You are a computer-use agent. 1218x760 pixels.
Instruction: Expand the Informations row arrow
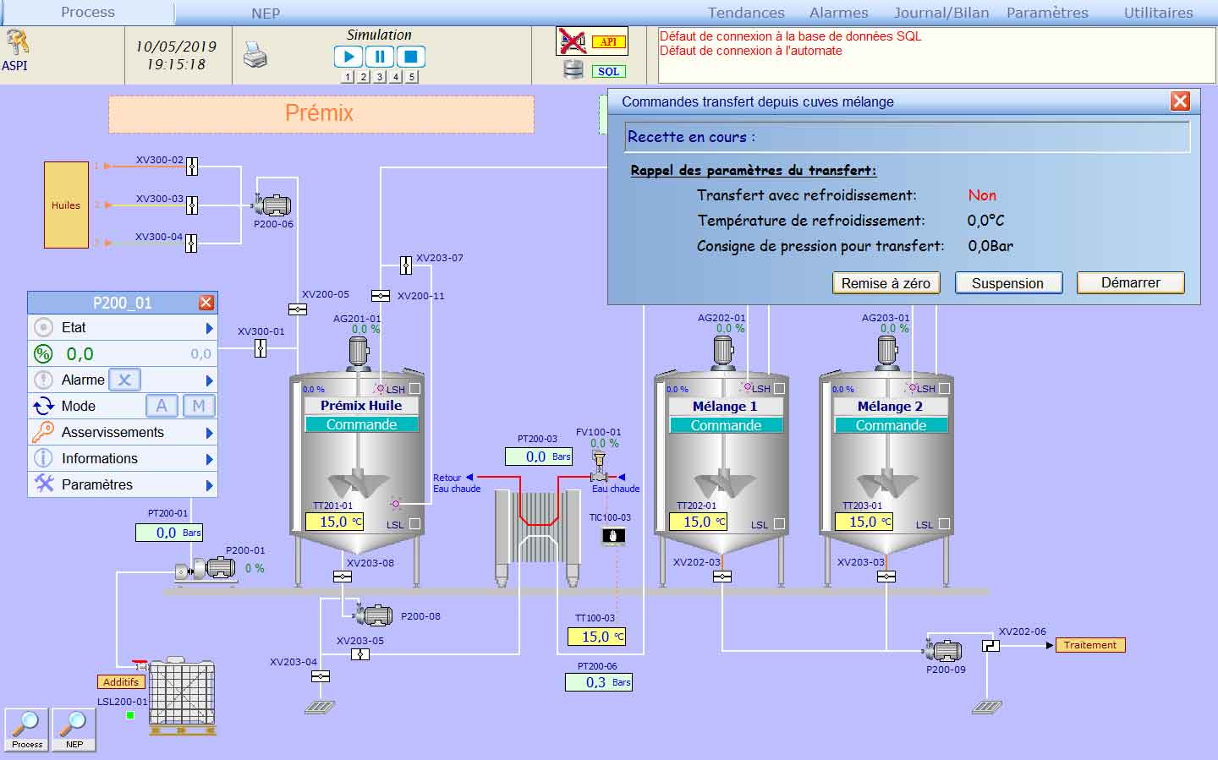tap(210, 459)
